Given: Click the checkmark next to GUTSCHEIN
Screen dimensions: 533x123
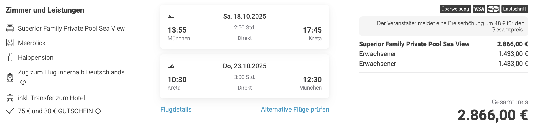Looking at the screenshot, I should 10,111.
